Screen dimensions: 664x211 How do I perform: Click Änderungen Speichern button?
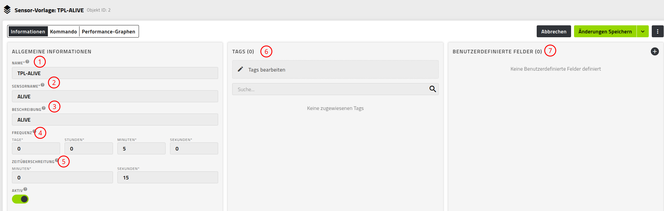(x=605, y=31)
